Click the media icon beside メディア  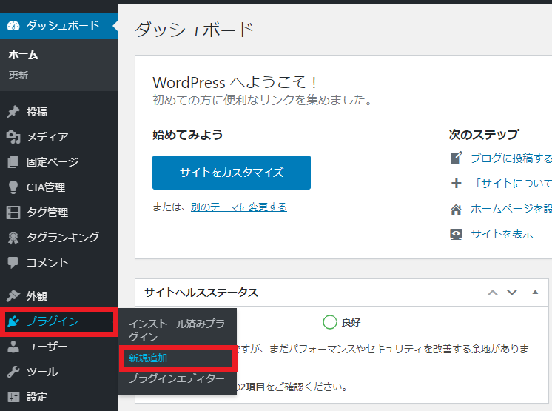(x=13, y=137)
